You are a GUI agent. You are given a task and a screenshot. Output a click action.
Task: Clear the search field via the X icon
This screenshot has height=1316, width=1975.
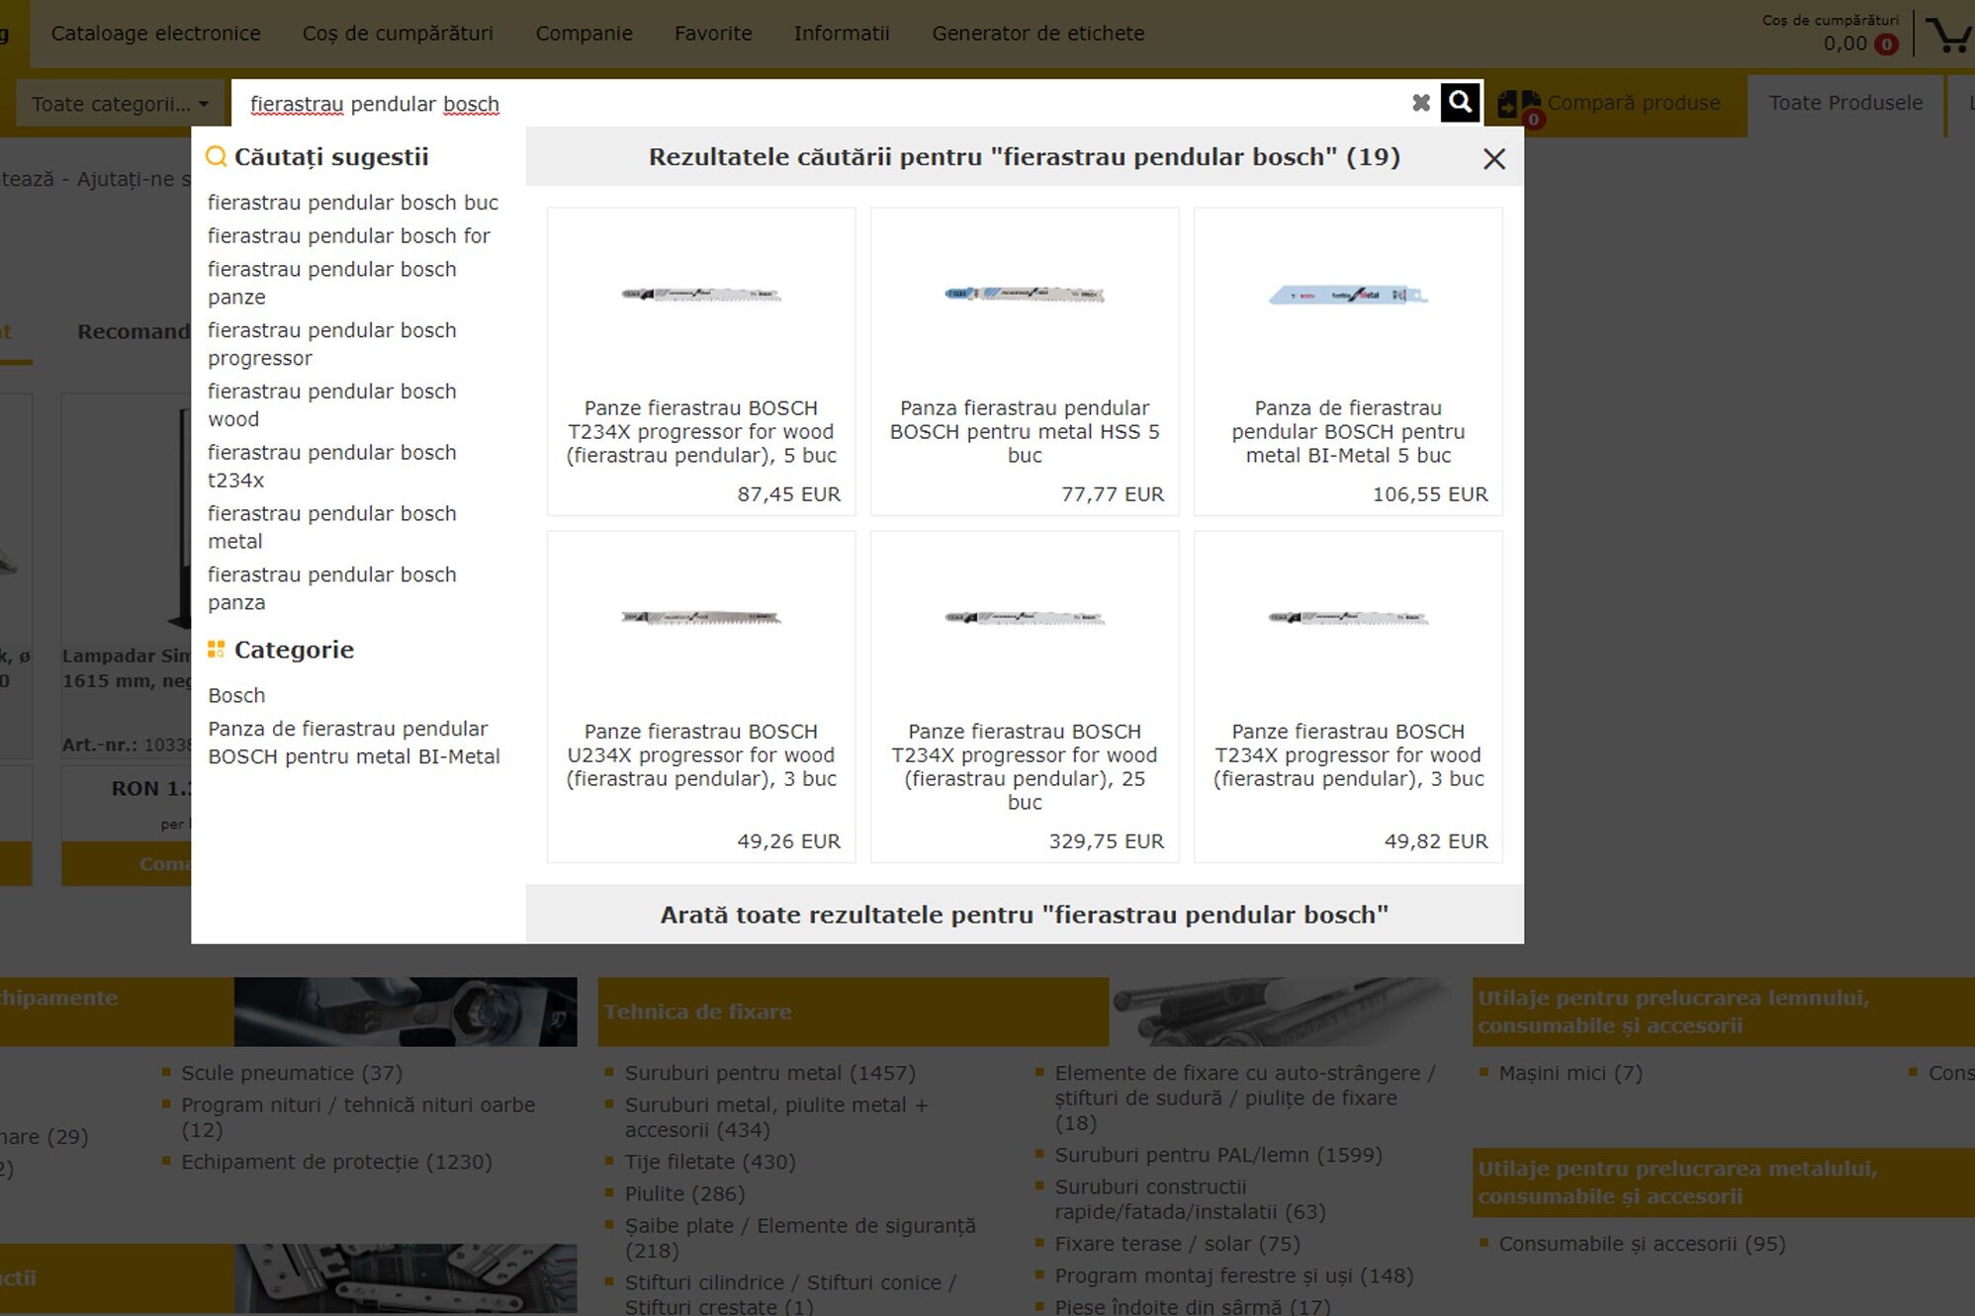click(1421, 102)
